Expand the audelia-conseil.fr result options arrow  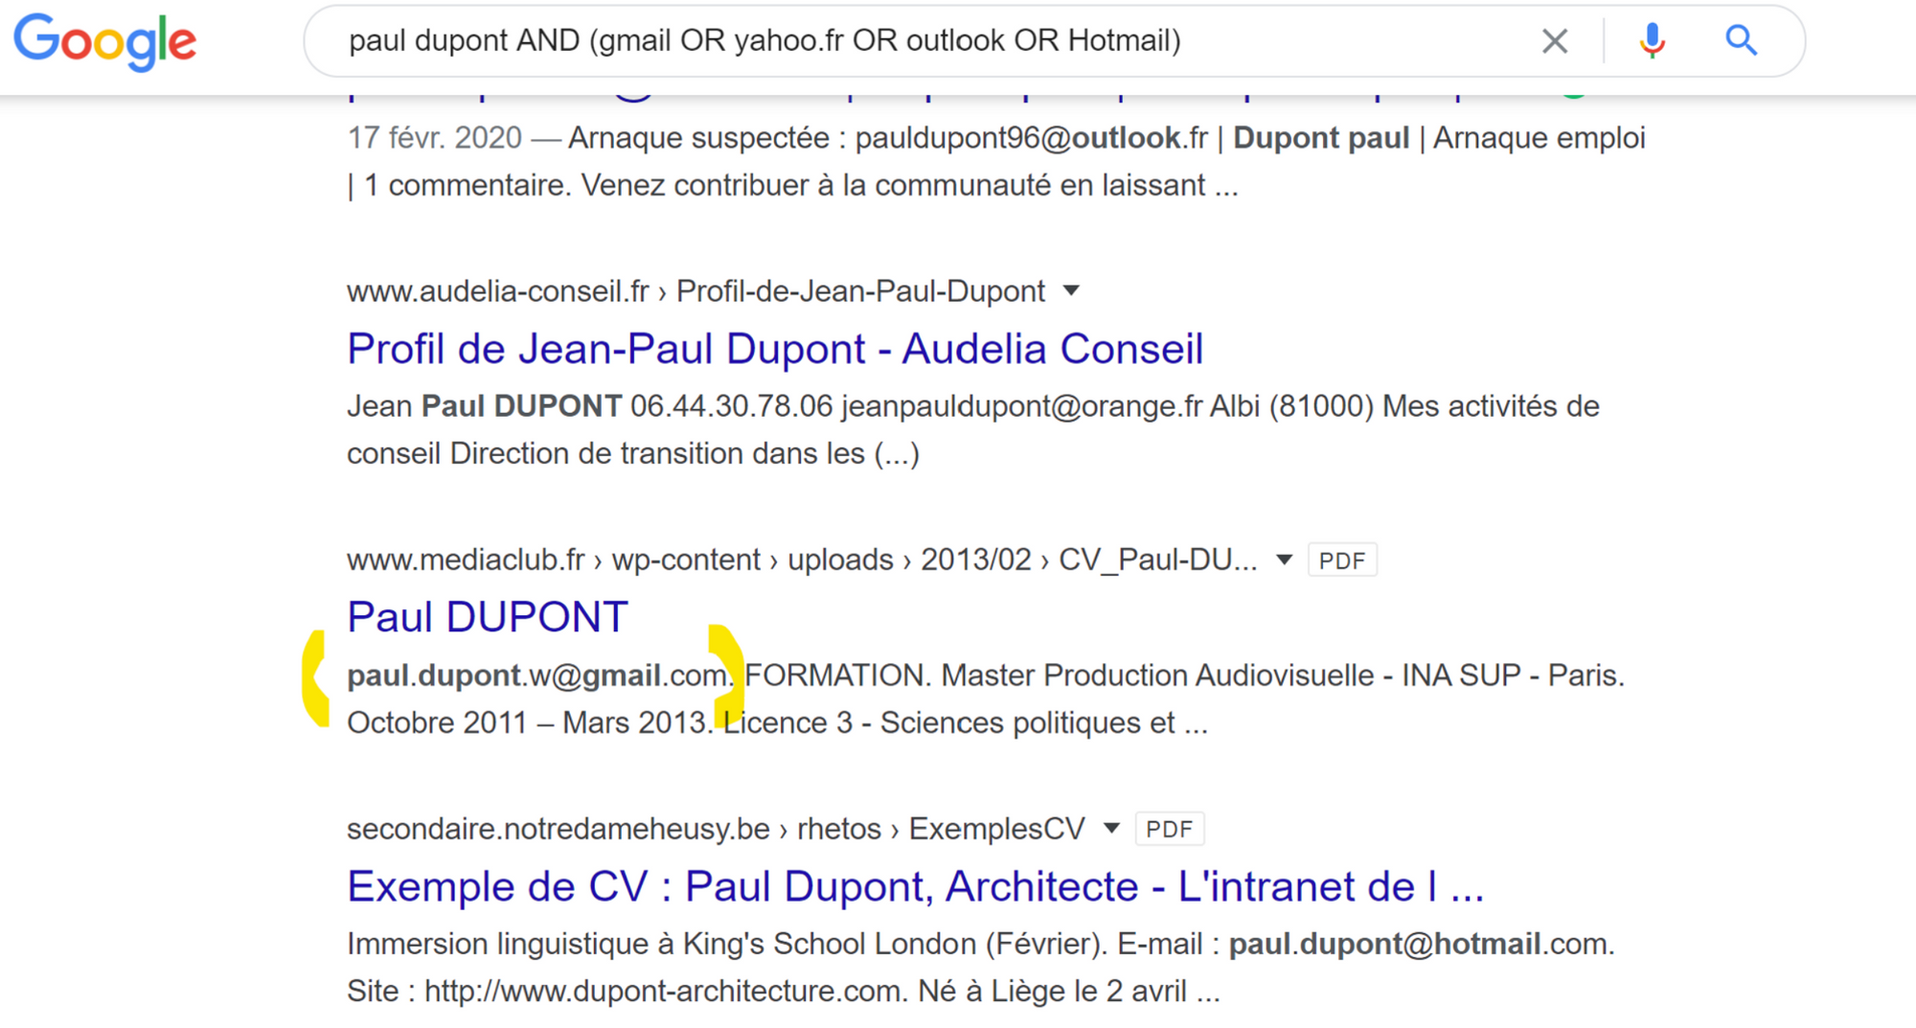coord(1072,290)
